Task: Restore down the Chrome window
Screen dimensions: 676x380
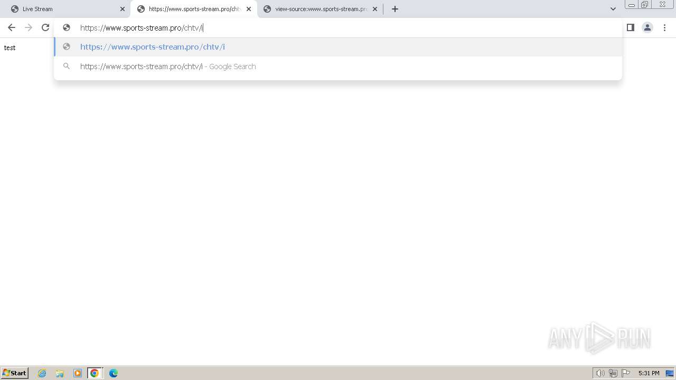Action: click(x=645, y=4)
